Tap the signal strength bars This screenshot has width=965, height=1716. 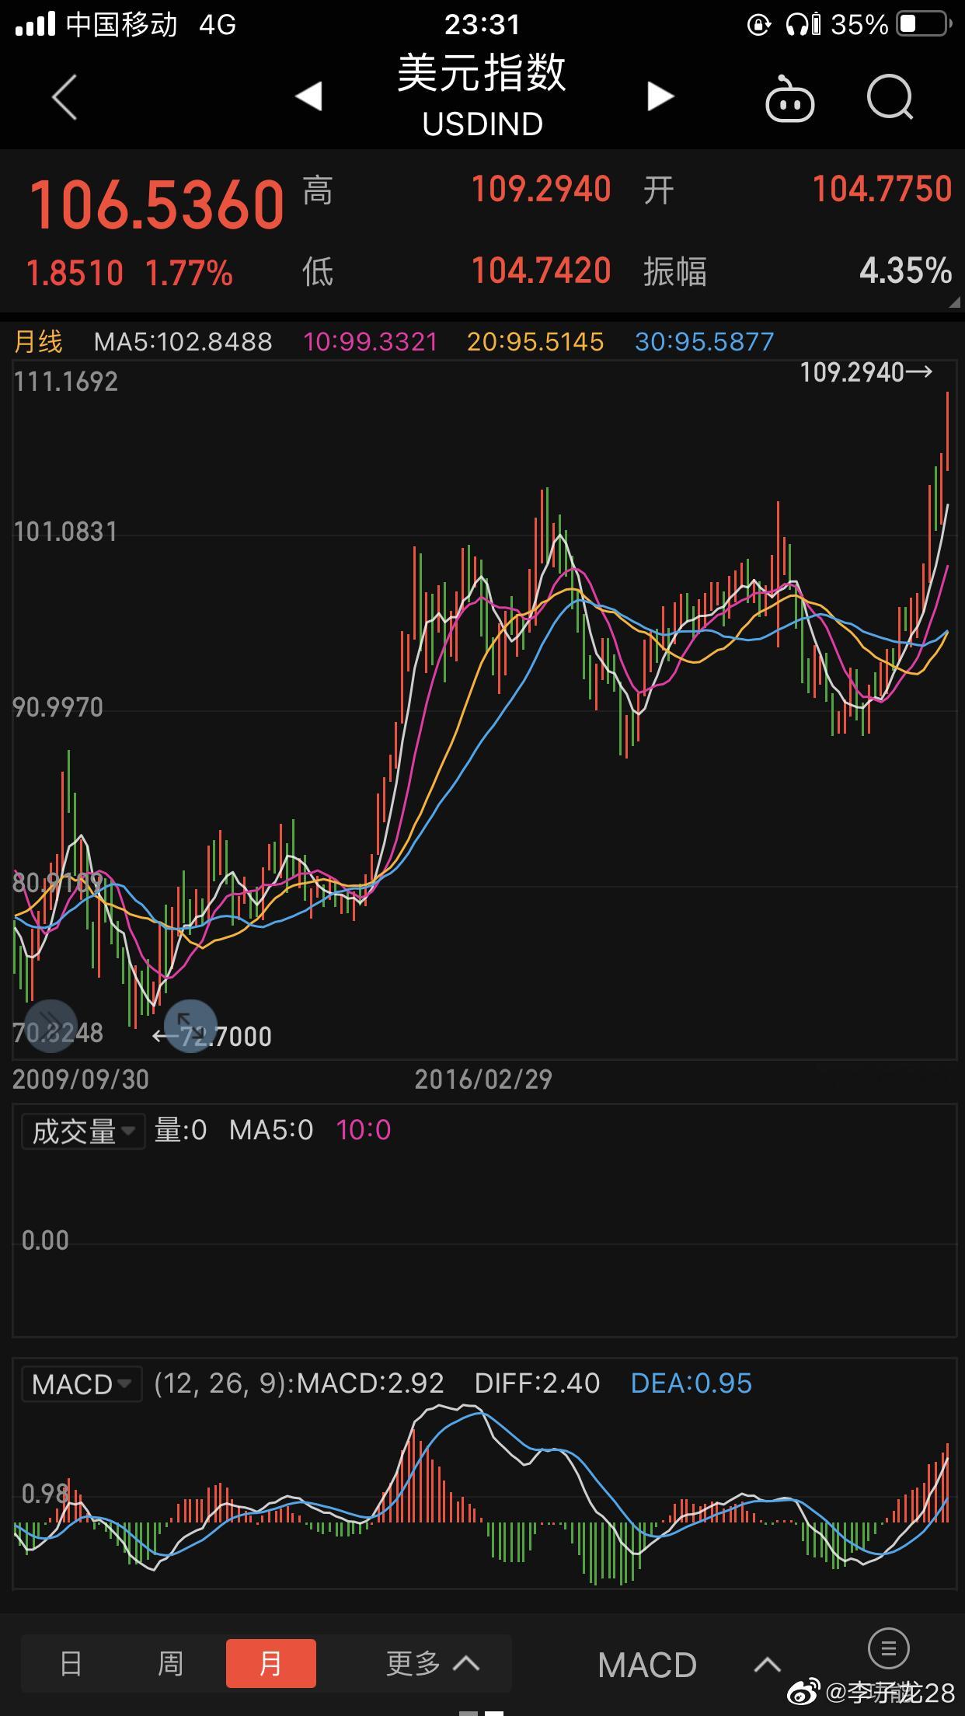35,24
